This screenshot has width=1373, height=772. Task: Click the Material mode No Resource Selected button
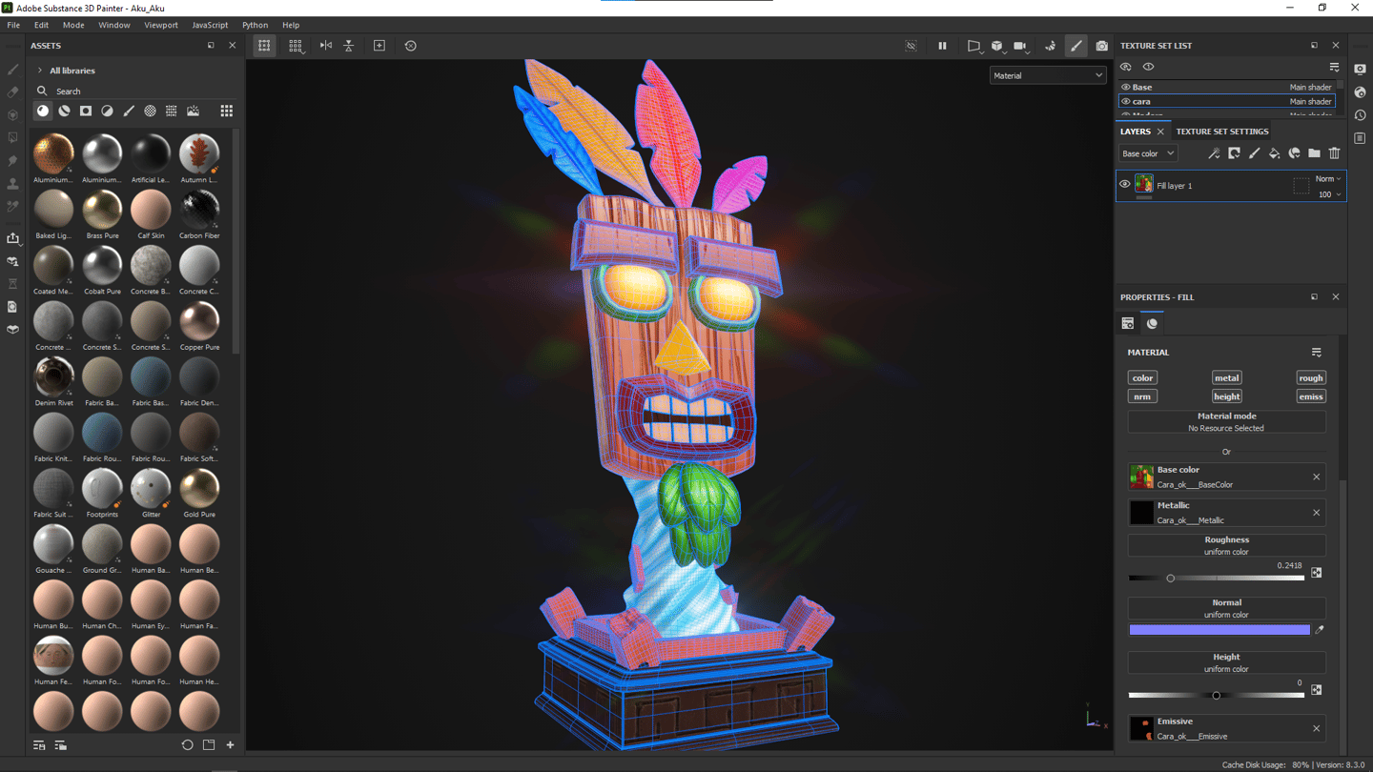1226,422
